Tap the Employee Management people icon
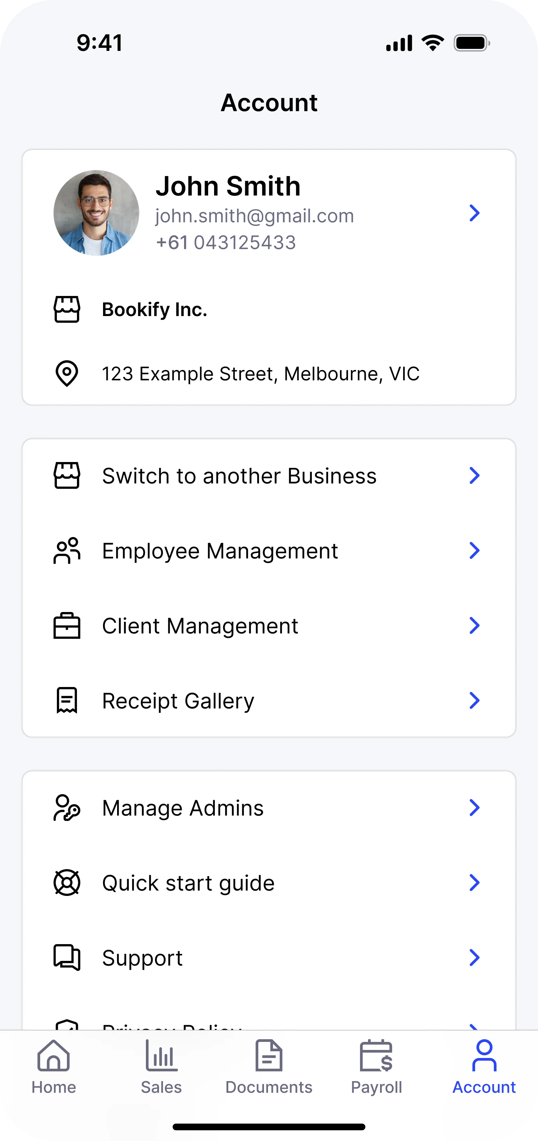The height and width of the screenshot is (1141, 538). coord(67,550)
